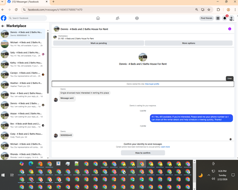The height and width of the screenshot is (190, 238).
Task: Open the Windows Start button
Action: (x=3, y=175)
